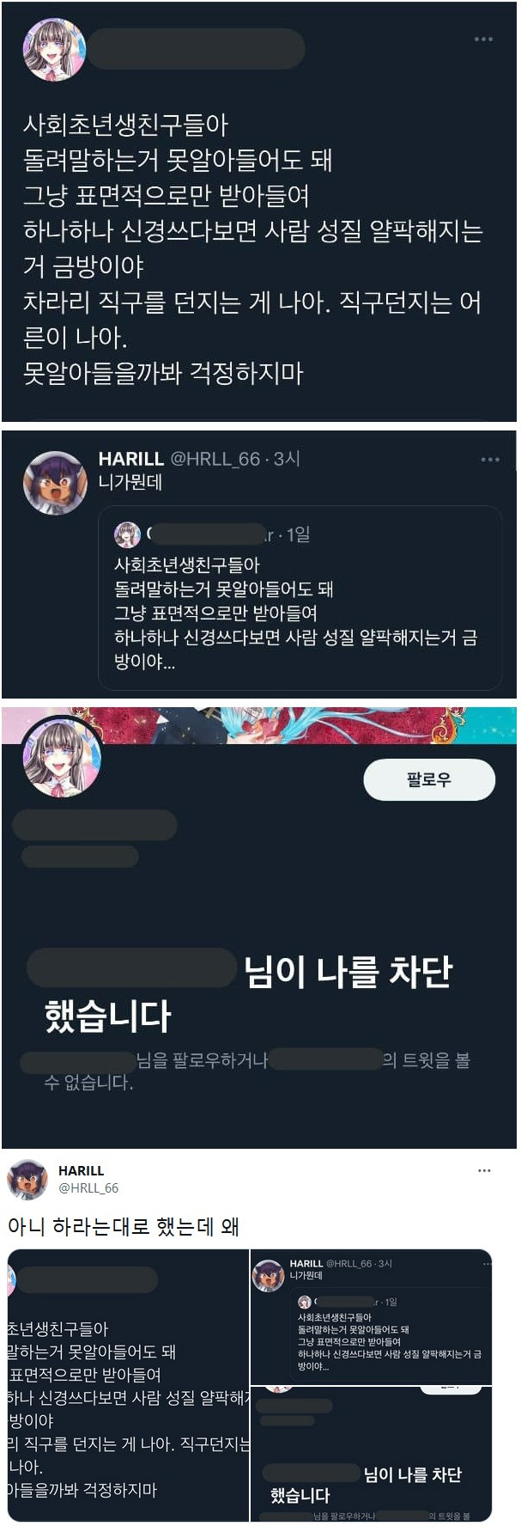Click the profile banner header image
Viewport: 521px width, 1526px height.
tap(259, 725)
